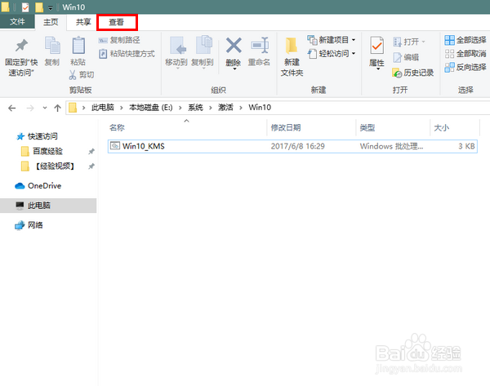This screenshot has width=490, height=386.
Task: Sort by the 名称 column header
Action: (x=186, y=128)
